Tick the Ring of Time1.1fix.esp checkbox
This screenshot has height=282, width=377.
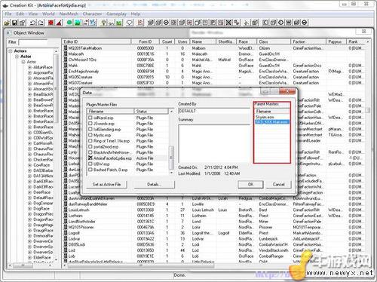pos(90,141)
